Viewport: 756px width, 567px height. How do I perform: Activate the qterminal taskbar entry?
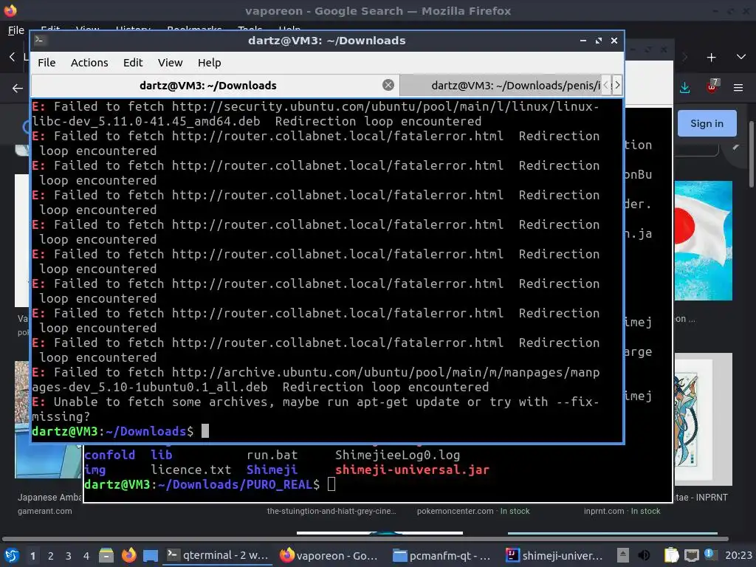218,555
